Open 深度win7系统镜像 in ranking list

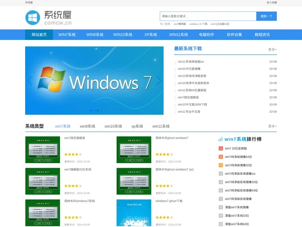click(x=237, y=207)
